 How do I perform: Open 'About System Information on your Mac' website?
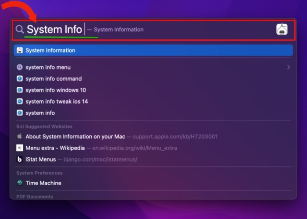pyautogui.click(x=153, y=137)
